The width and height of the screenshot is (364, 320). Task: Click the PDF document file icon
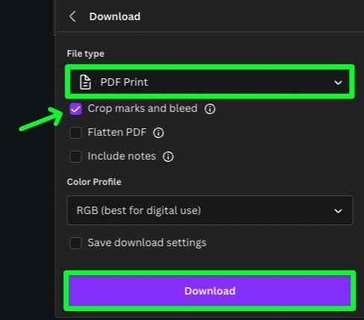[85, 82]
